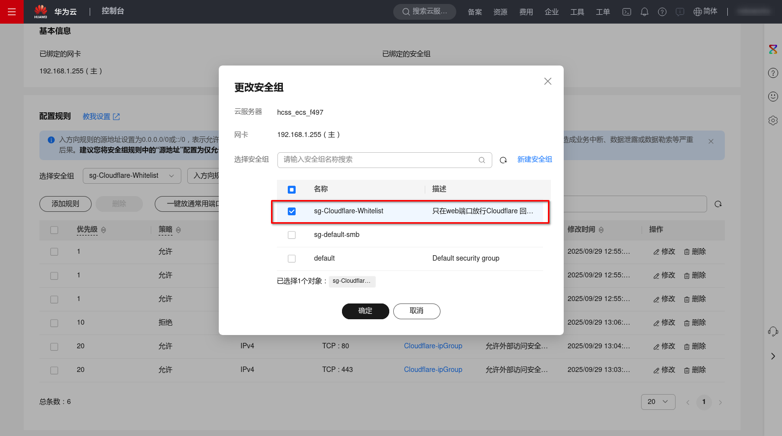Click 确定 to confirm security group change
The width and height of the screenshot is (782, 436).
point(365,311)
